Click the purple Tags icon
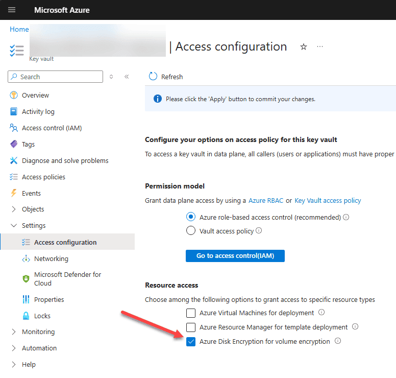The width and height of the screenshot is (396, 378). (14, 144)
